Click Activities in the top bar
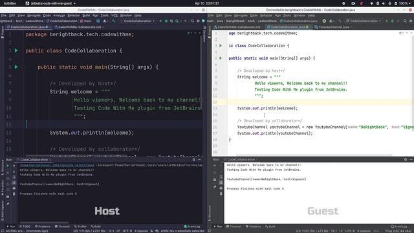414x233 pixels. tap(10, 3)
